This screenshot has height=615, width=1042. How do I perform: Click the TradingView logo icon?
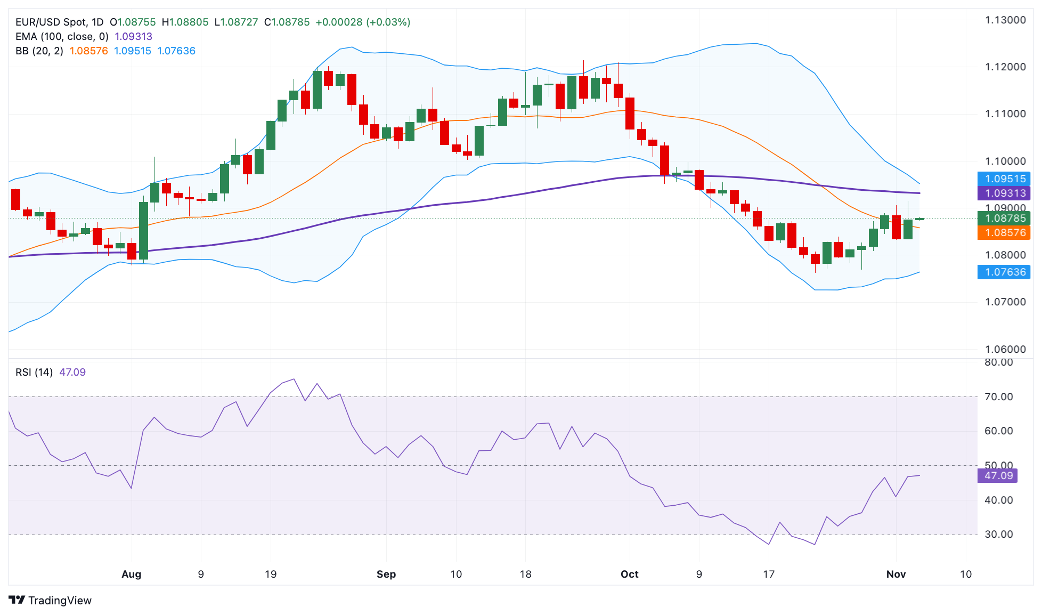(x=17, y=600)
